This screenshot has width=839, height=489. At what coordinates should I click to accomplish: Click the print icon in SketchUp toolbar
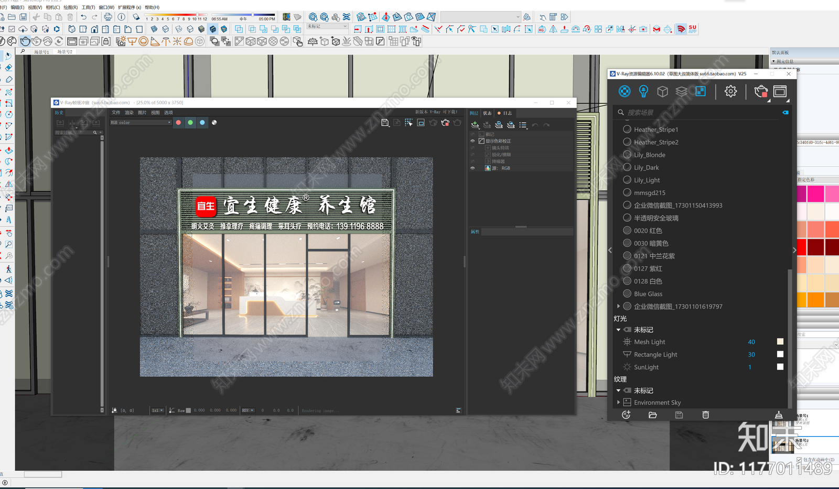pyautogui.click(x=107, y=17)
